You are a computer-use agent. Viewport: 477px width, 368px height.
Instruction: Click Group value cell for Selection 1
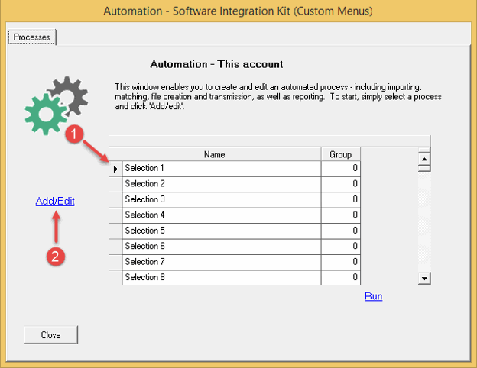(x=341, y=169)
